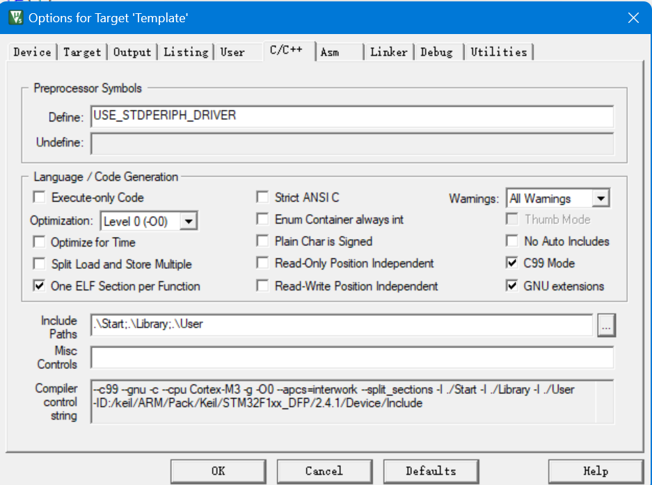
Task: Enable Plain Char is Signed
Action: tap(262, 241)
